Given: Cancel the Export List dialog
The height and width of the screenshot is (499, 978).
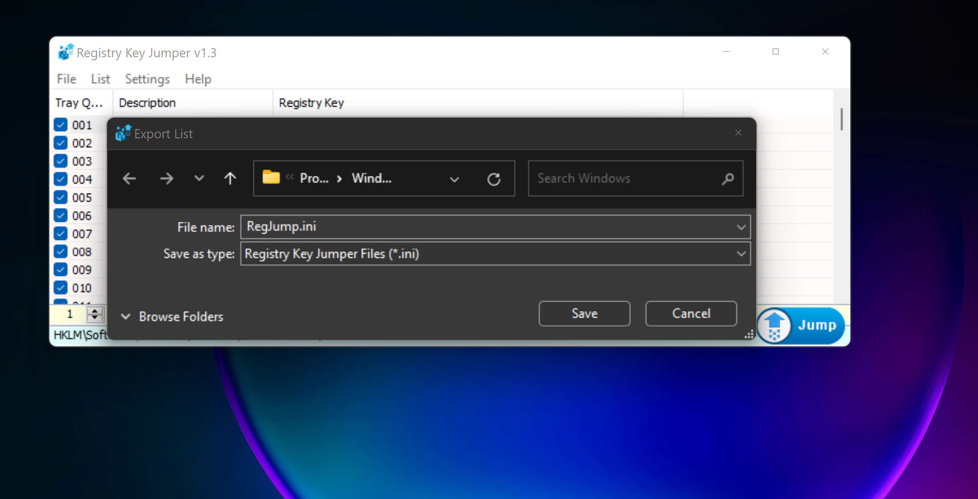Looking at the screenshot, I should tap(691, 313).
